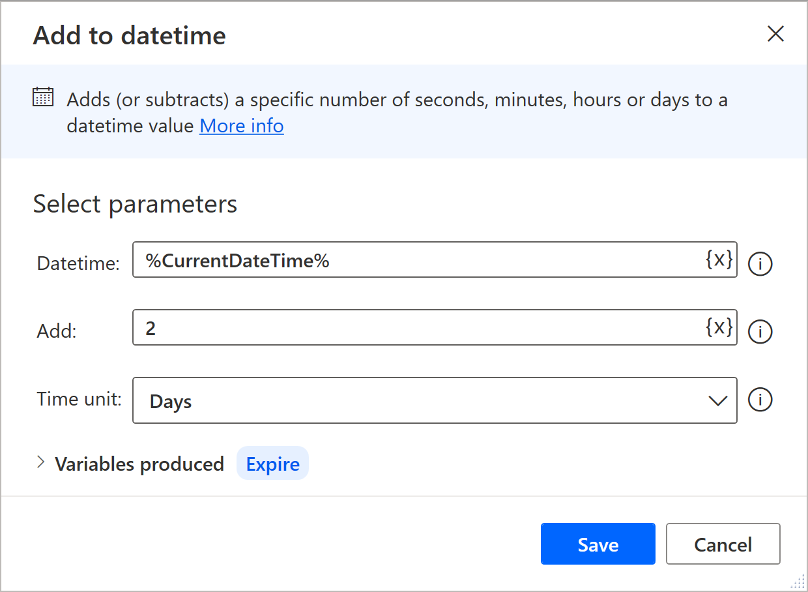Open variable picker in Add field
808x592 pixels.
click(719, 327)
